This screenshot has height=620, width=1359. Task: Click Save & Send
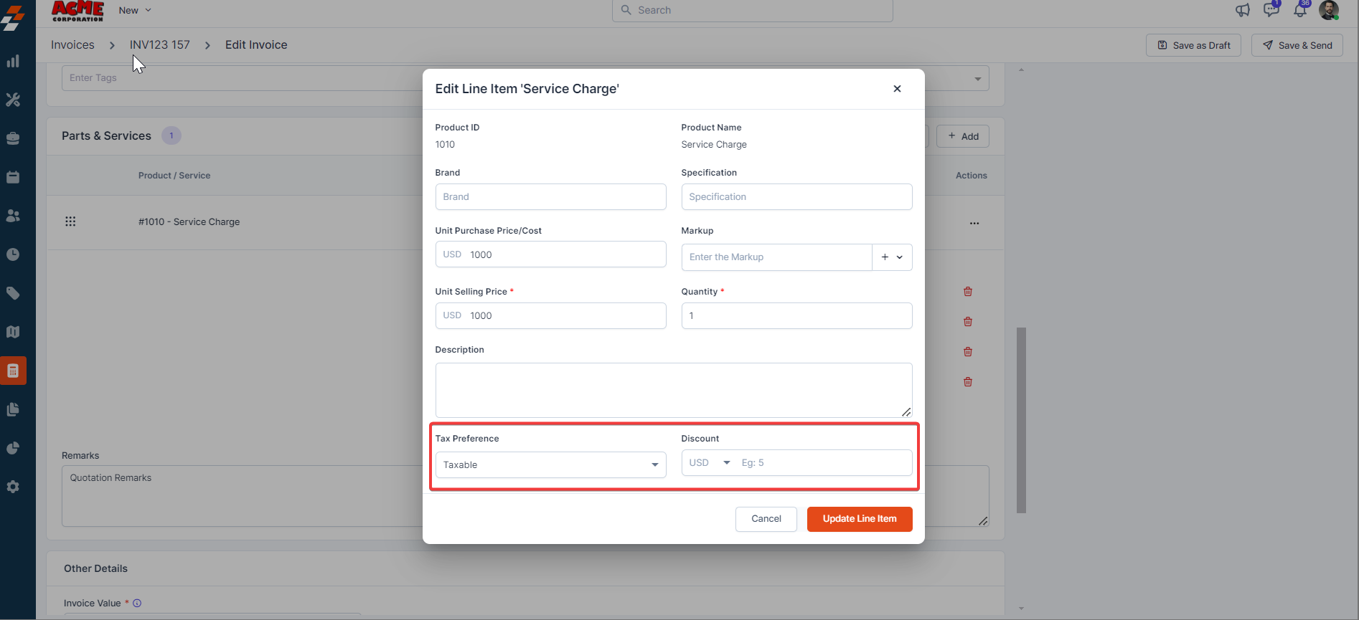point(1297,45)
